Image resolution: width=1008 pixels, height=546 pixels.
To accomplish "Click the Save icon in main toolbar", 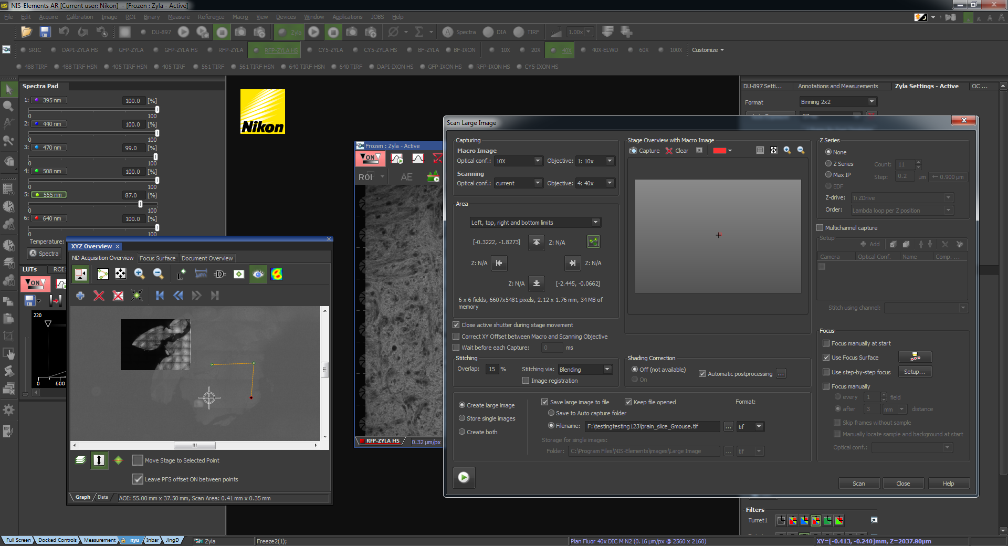I will click(45, 32).
